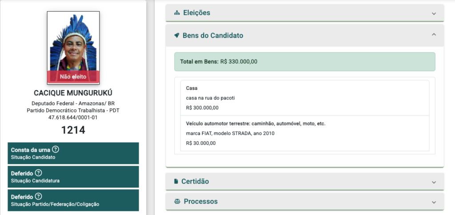The image size is (455, 215).
Task: Open help icon next to Deferido Situação Candidatura
Action: pos(38,173)
